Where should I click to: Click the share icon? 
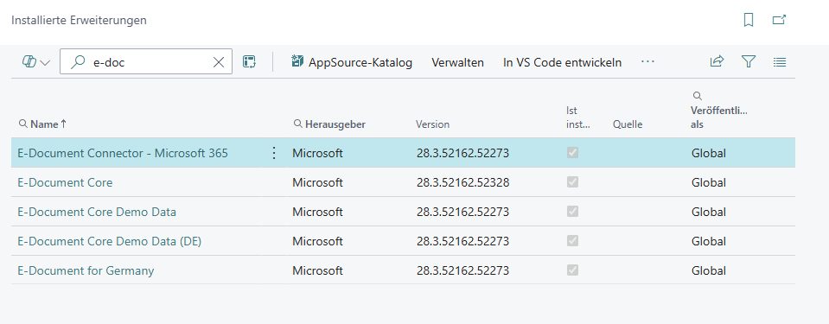[717, 62]
